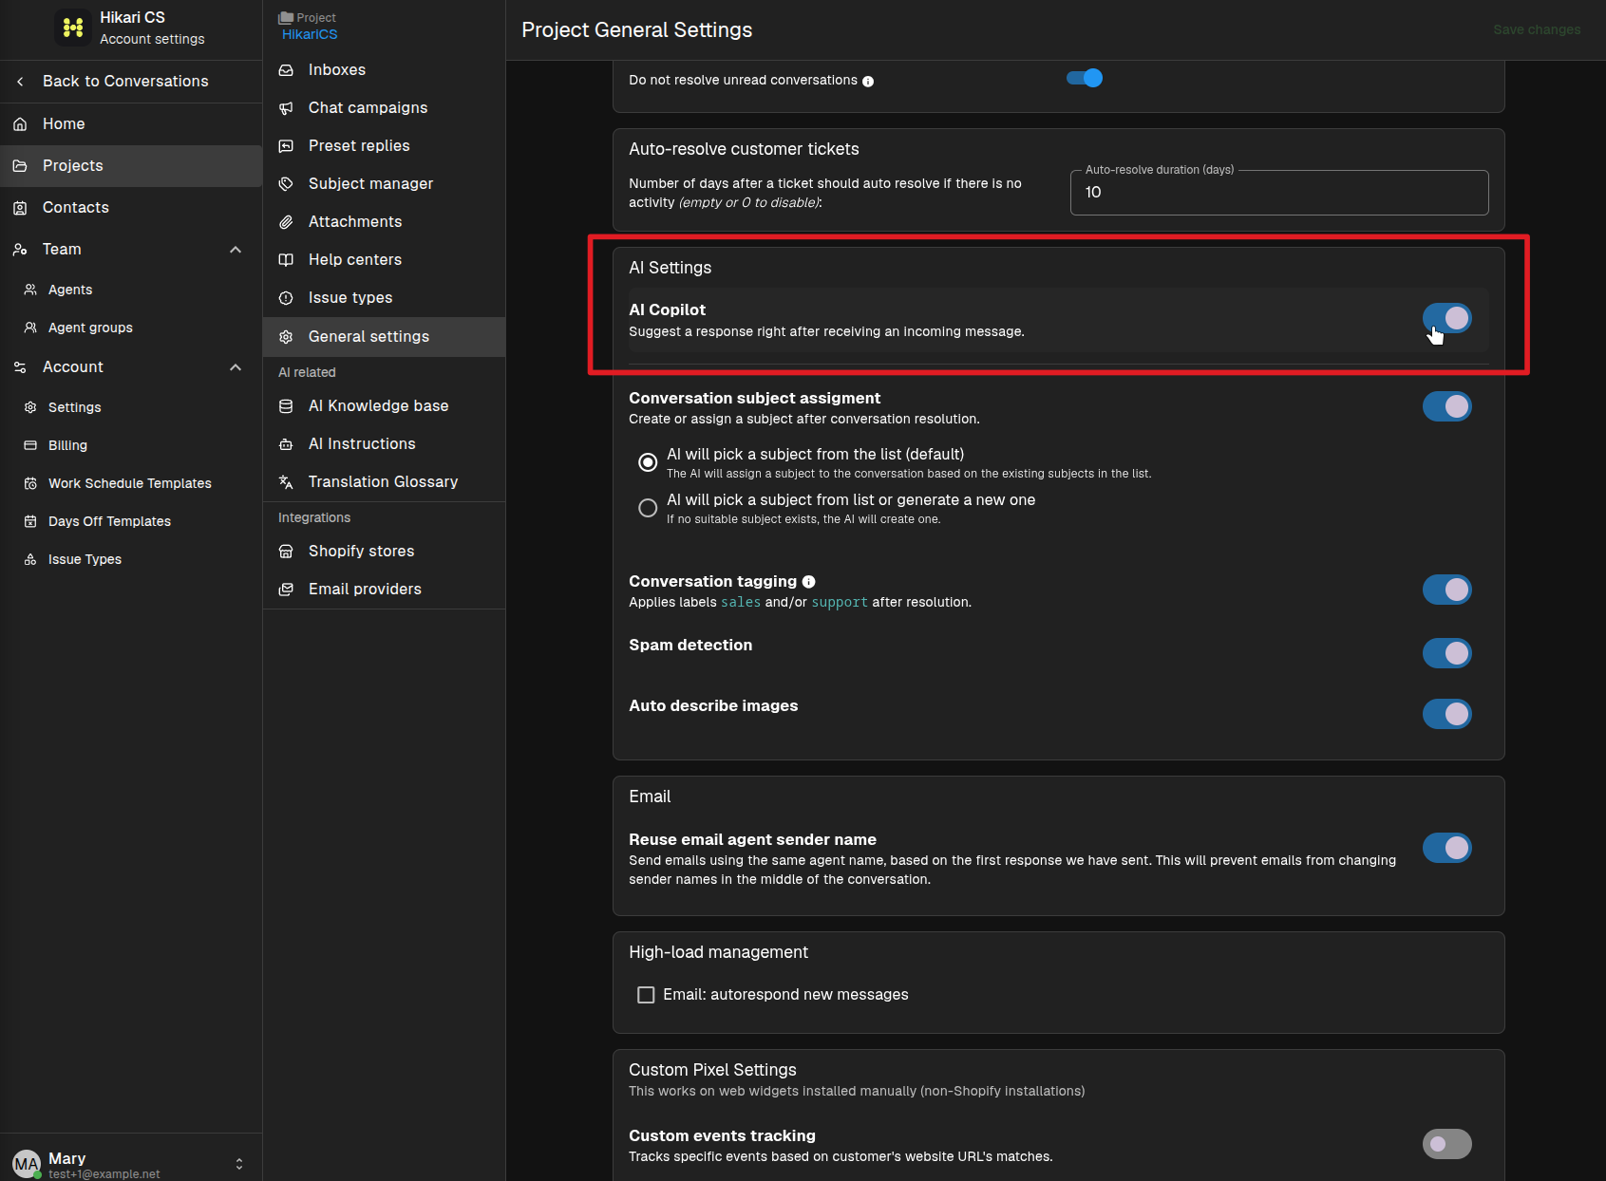This screenshot has height=1181, width=1606.
Task: Click the Shopify stores shop icon
Action: coord(286,552)
